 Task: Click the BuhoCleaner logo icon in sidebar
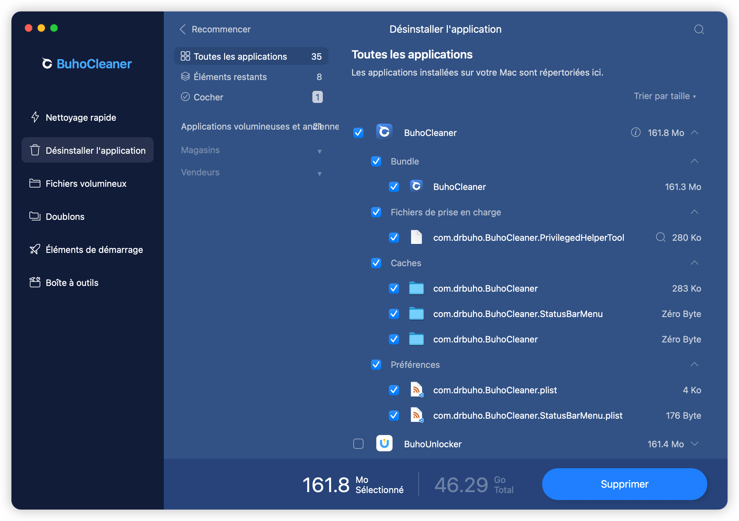[x=47, y=63]
